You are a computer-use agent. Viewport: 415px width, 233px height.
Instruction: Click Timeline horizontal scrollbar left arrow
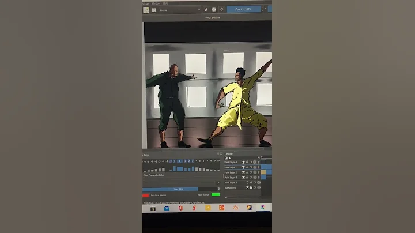pos(226,197)
